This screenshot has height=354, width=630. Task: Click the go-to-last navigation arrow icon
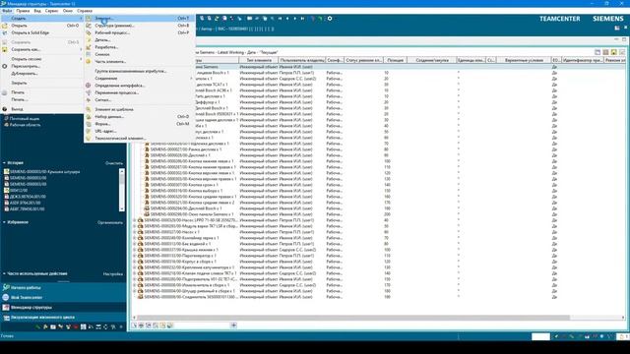[x=302, y=19]
